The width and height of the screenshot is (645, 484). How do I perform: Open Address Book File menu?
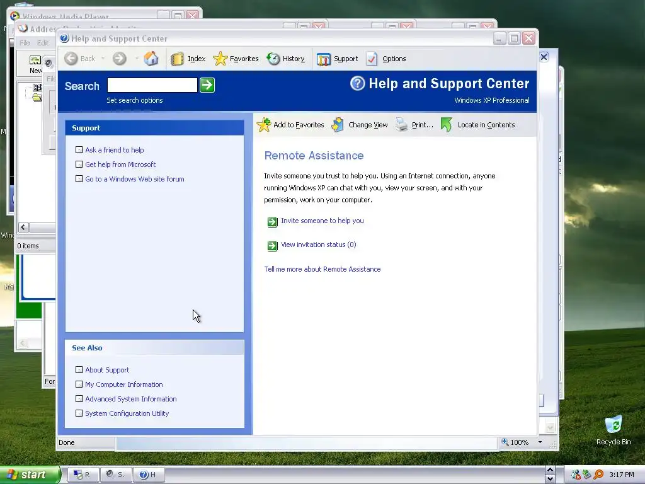[x=25, y=43]
